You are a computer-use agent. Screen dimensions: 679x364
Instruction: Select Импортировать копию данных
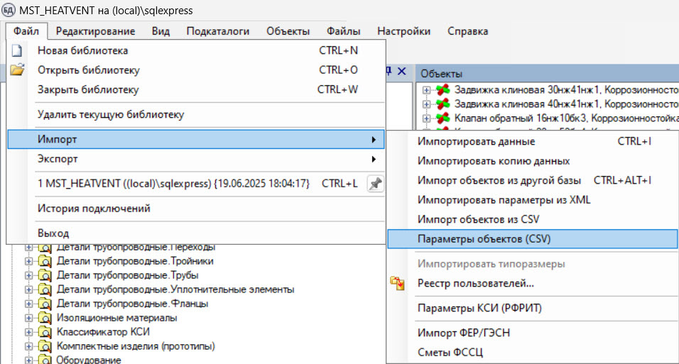tap(533, 161)
